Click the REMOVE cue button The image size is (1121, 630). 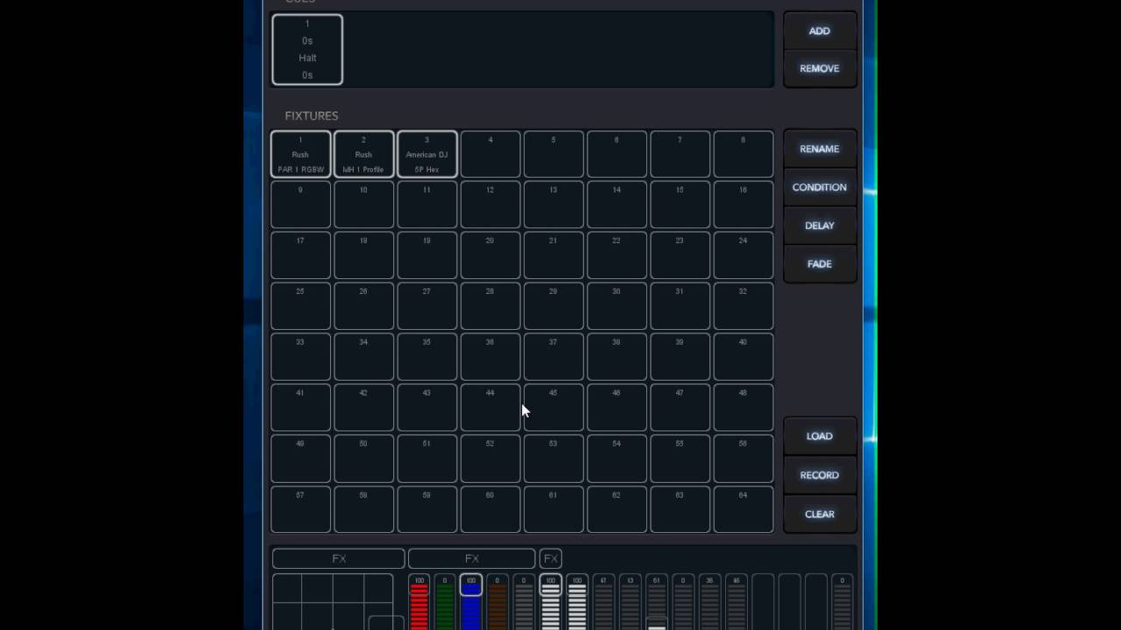[x=820, y=68]
